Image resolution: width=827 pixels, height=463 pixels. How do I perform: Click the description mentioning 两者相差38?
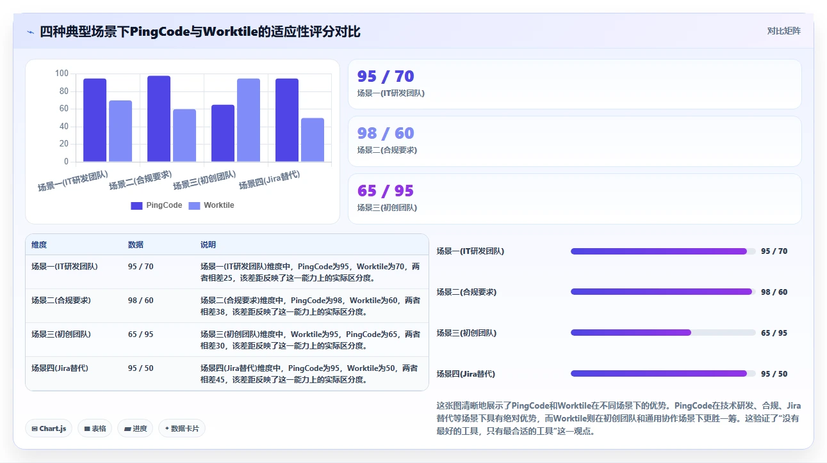(311, 306)
